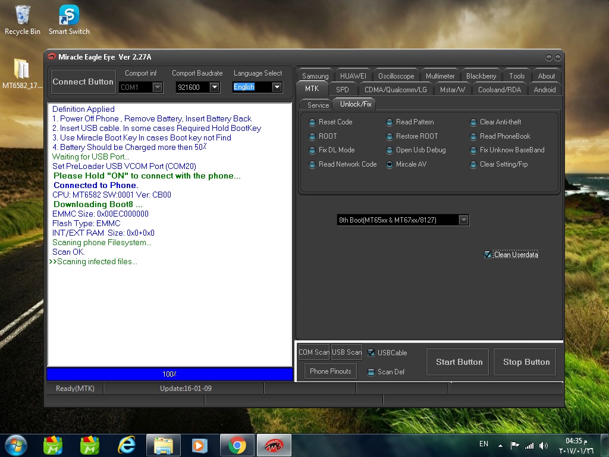Click the second round window control button

click(x=558, y=58)
